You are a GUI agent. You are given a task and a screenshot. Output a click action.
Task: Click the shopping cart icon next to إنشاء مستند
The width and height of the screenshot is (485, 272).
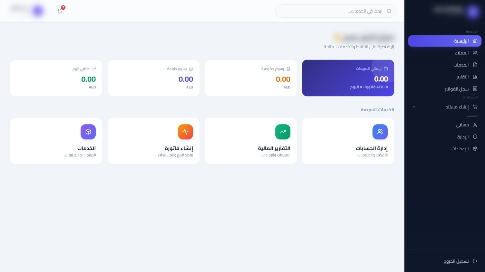(475, 107)
